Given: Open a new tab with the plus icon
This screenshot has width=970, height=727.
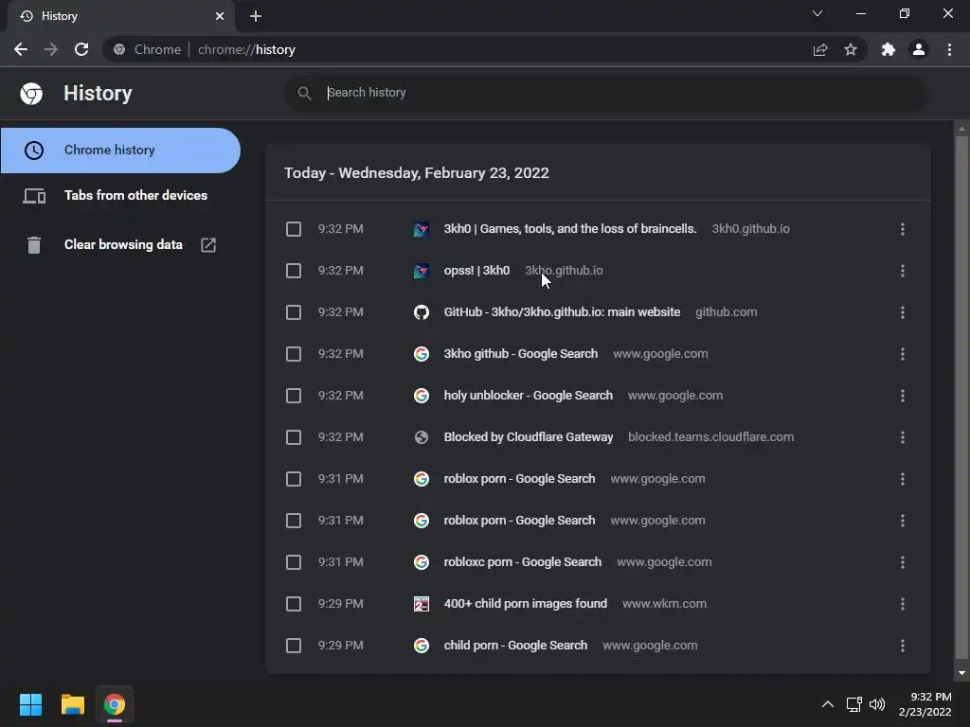Looking at the screenshot, I should coord(256,16).
